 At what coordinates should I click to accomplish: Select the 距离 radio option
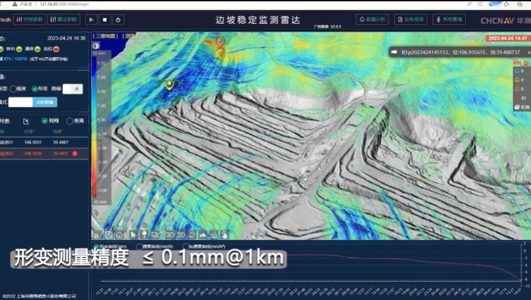(x=70, y=121)
